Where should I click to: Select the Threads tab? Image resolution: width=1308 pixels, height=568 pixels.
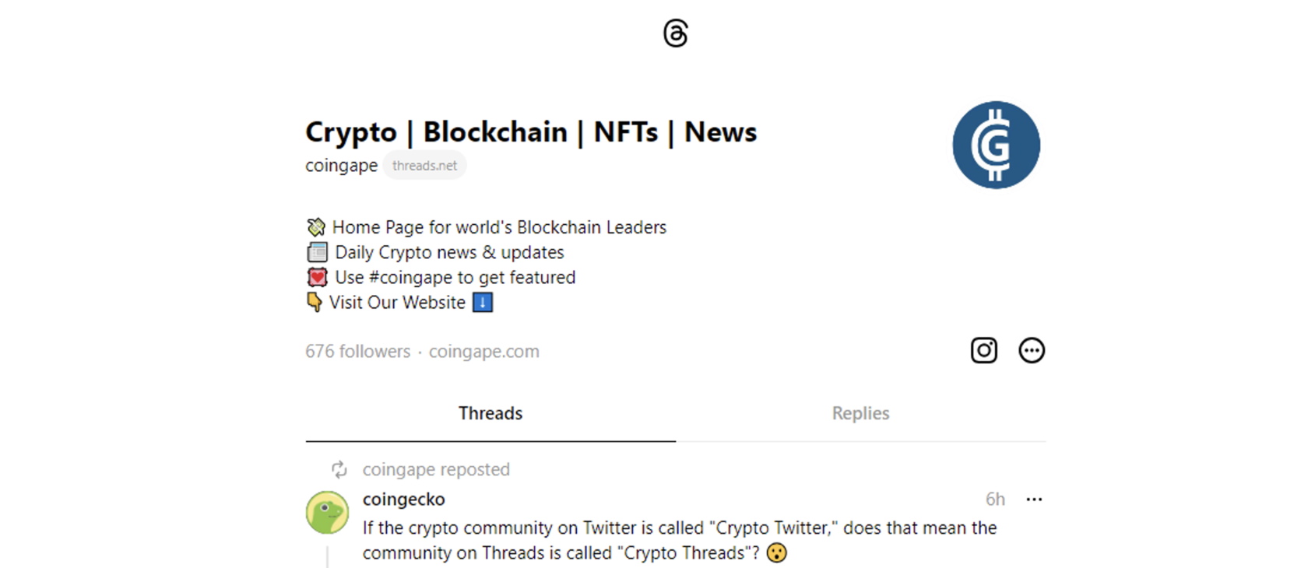pos(490,413)
